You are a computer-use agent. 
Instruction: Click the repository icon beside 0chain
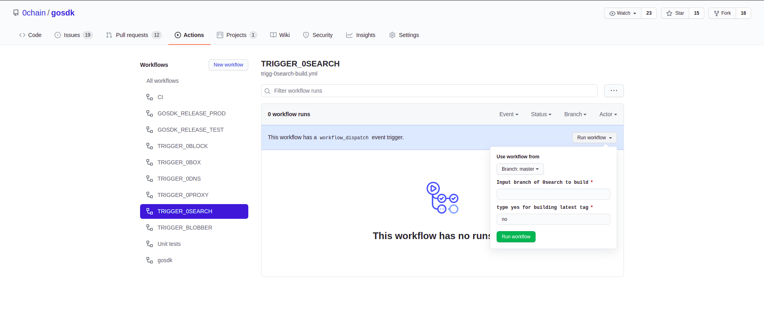(x=16, y=13)
